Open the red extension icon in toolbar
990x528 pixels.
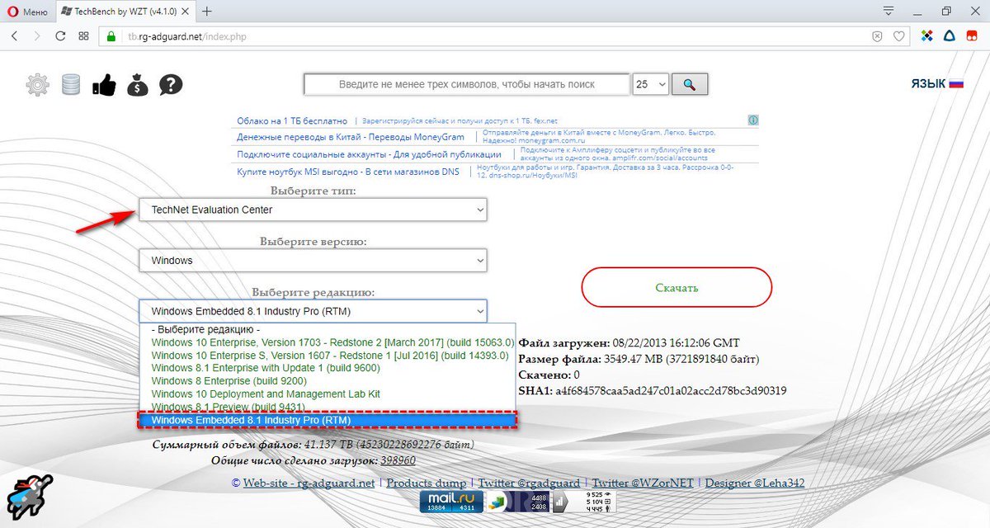pyautogui.click(x=972, y=36)
